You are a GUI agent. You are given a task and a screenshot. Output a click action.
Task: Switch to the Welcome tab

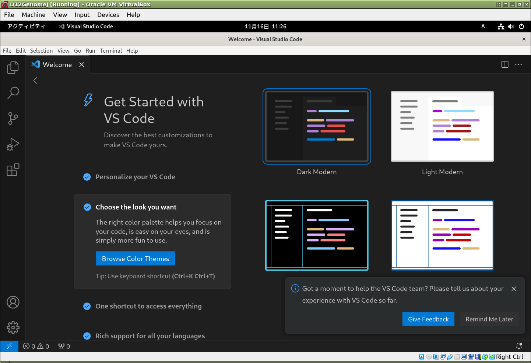coord(57,64)
